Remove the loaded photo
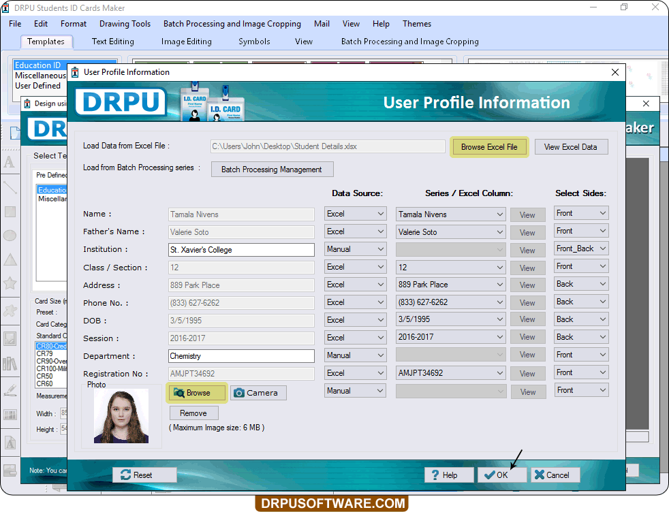This screenshot has width=669, height=512. tap(194, 413)
